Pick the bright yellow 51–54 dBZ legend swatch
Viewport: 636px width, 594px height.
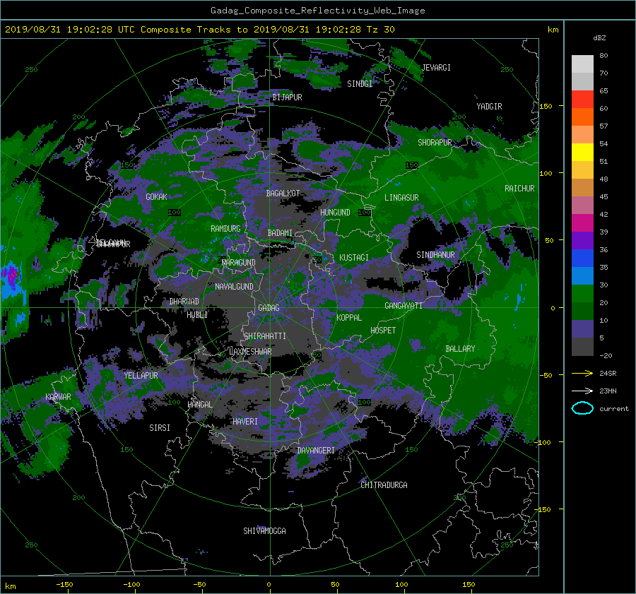click(582, 153)
